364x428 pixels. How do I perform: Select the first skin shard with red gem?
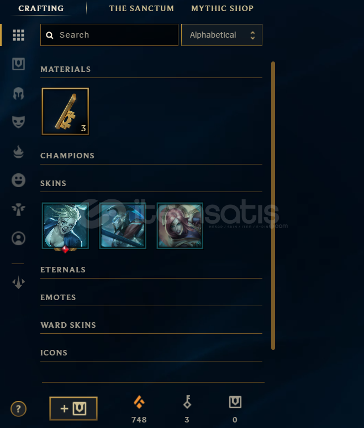pyautogui.click(x=65, y=226)
